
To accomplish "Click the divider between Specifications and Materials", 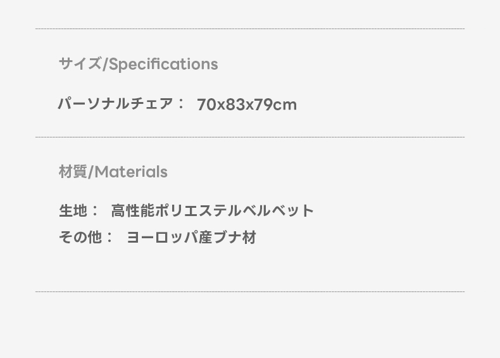I will pos(250,137).
